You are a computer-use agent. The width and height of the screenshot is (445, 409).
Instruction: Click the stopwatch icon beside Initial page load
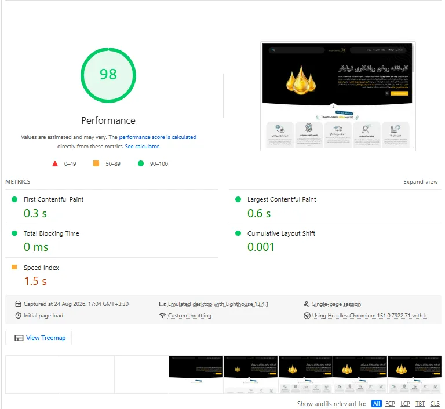coord(18,316)
